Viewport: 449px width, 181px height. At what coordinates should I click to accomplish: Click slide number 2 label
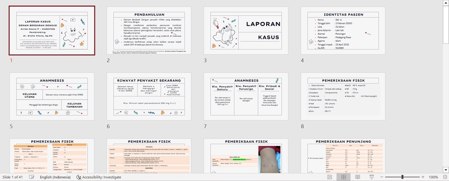click(x=108, y=60)
